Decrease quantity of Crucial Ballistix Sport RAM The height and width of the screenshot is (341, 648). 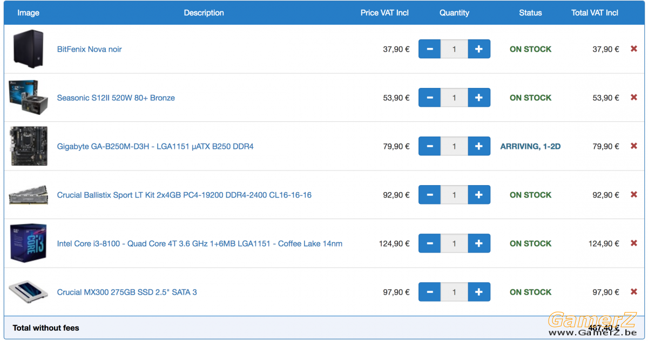(430, 195)
